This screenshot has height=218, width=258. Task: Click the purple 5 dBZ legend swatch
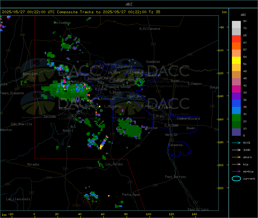(236, 132)
